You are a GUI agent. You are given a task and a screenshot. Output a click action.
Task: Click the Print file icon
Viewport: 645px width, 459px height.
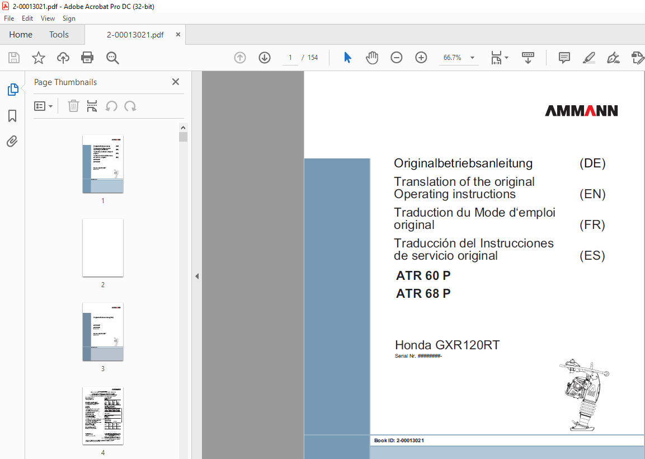87,58
